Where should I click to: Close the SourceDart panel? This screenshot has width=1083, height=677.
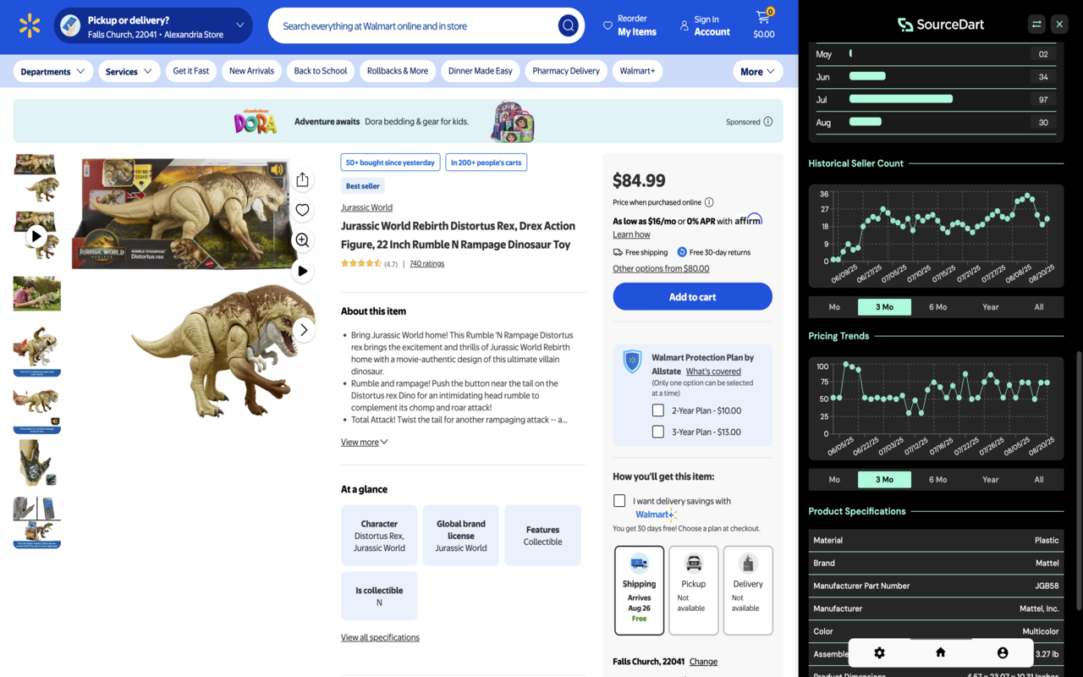pyautogui.click(x=1059, y=25)
